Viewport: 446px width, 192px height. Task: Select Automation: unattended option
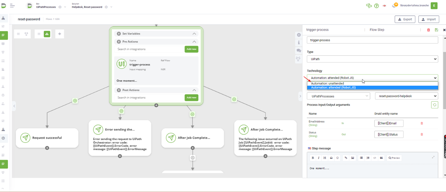pos(372,83)
